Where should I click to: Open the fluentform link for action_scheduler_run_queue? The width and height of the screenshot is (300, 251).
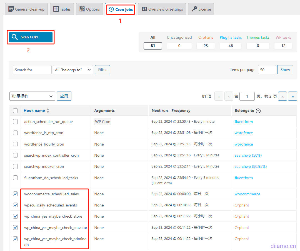coord(244,122)
